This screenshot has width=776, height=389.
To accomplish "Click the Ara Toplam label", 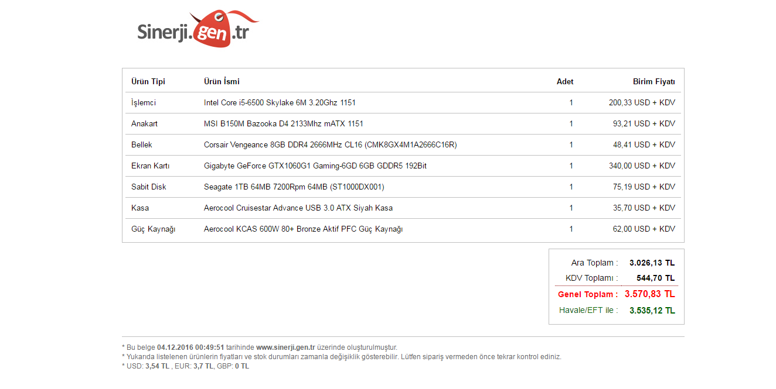I will [x=595, y=263].
